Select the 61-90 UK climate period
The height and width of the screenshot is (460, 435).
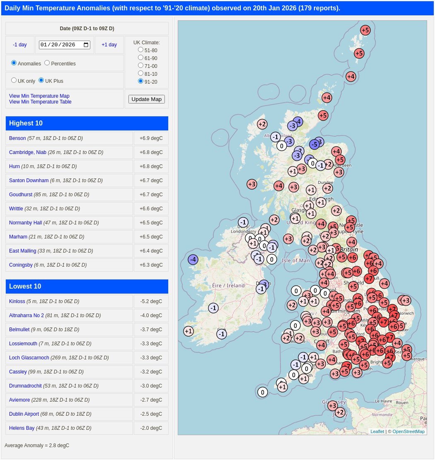pyautogui.click(x=140, y=58)
